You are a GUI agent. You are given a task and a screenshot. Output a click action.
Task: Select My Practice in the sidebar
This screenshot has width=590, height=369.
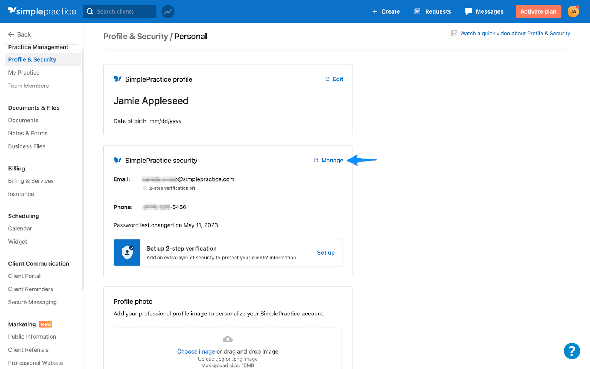(x=24, y=72)
